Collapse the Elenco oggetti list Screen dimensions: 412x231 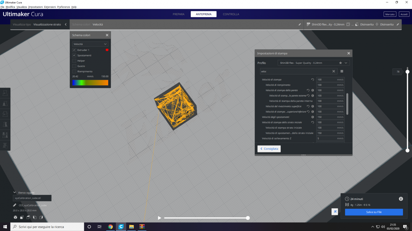point(15,193)
